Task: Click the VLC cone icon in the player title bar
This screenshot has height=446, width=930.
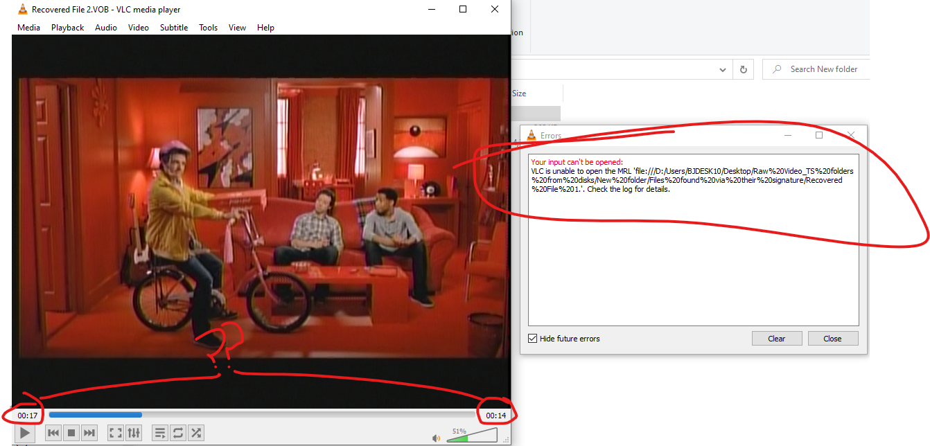Action: click(22, 9)
